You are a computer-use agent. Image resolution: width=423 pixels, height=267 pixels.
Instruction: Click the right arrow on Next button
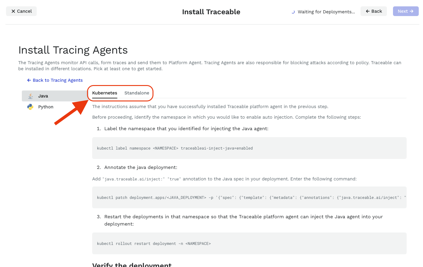(411, 11)
